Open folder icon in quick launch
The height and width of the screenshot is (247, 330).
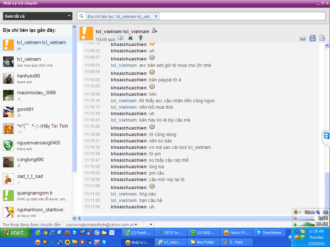(x=104, y=233)
